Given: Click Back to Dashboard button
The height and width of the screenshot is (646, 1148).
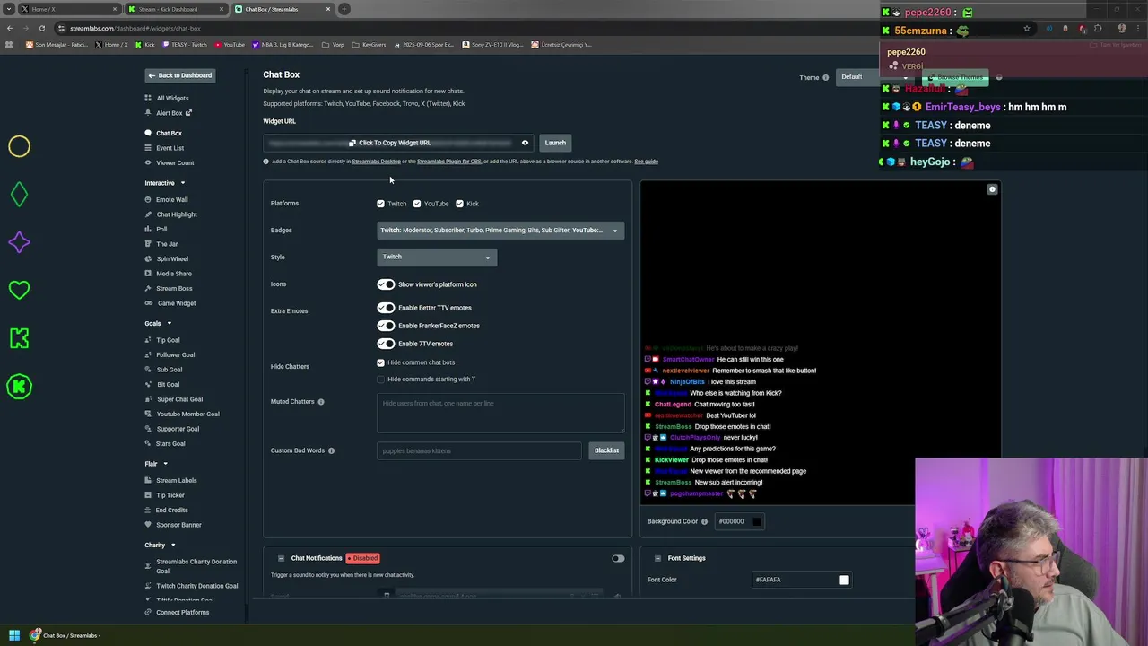Looking at the screenshot, I should tap(179, 75).
